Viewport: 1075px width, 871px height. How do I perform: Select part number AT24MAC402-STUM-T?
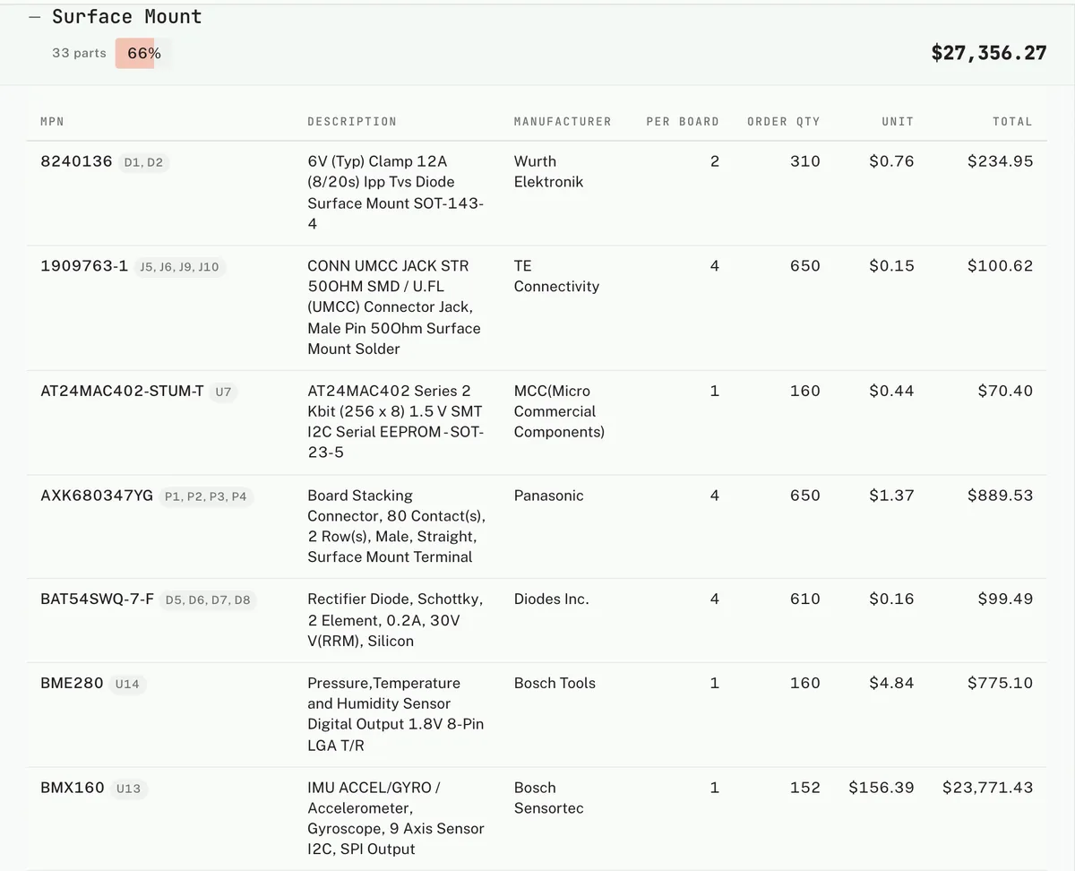point(122,391)
